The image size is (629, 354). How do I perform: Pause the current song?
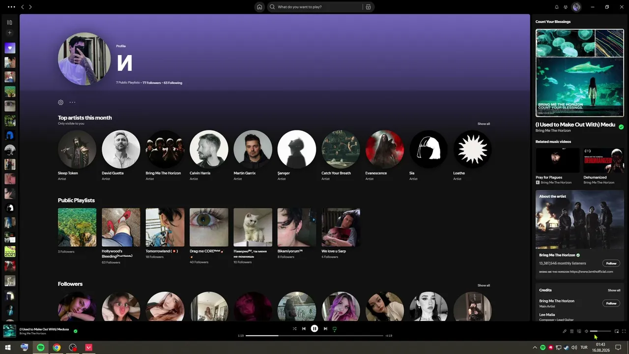314,328
